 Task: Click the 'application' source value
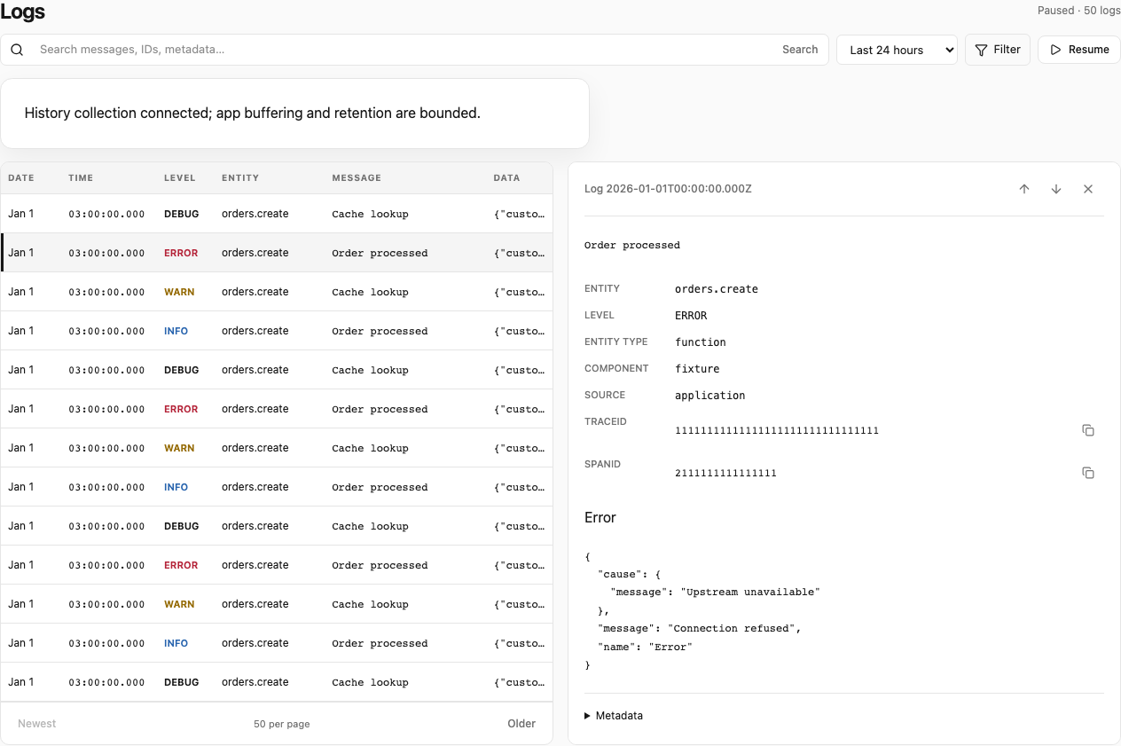click(710, 396)
